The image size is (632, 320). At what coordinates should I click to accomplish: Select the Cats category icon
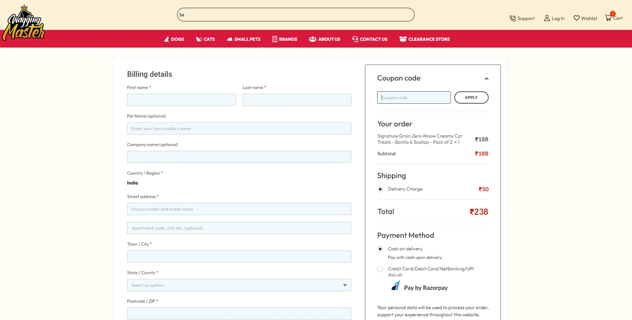pyautogui.click(x=198, y=39)
